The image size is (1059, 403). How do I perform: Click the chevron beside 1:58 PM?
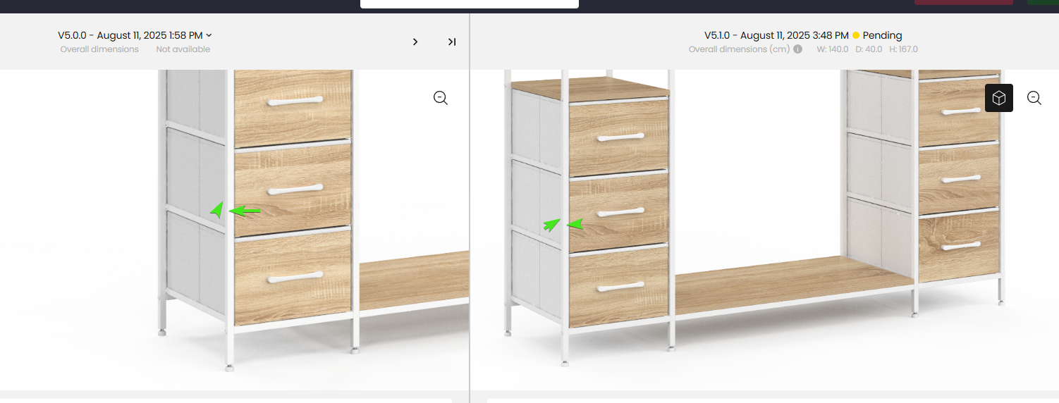209,35
